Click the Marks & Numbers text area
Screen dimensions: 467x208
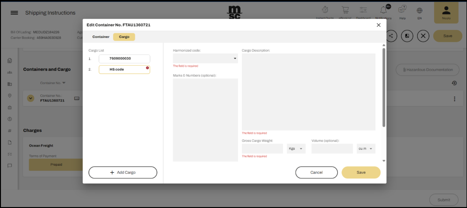coord(205,120)
